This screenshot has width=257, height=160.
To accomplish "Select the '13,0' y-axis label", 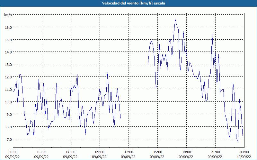I will tap(8, 65).
